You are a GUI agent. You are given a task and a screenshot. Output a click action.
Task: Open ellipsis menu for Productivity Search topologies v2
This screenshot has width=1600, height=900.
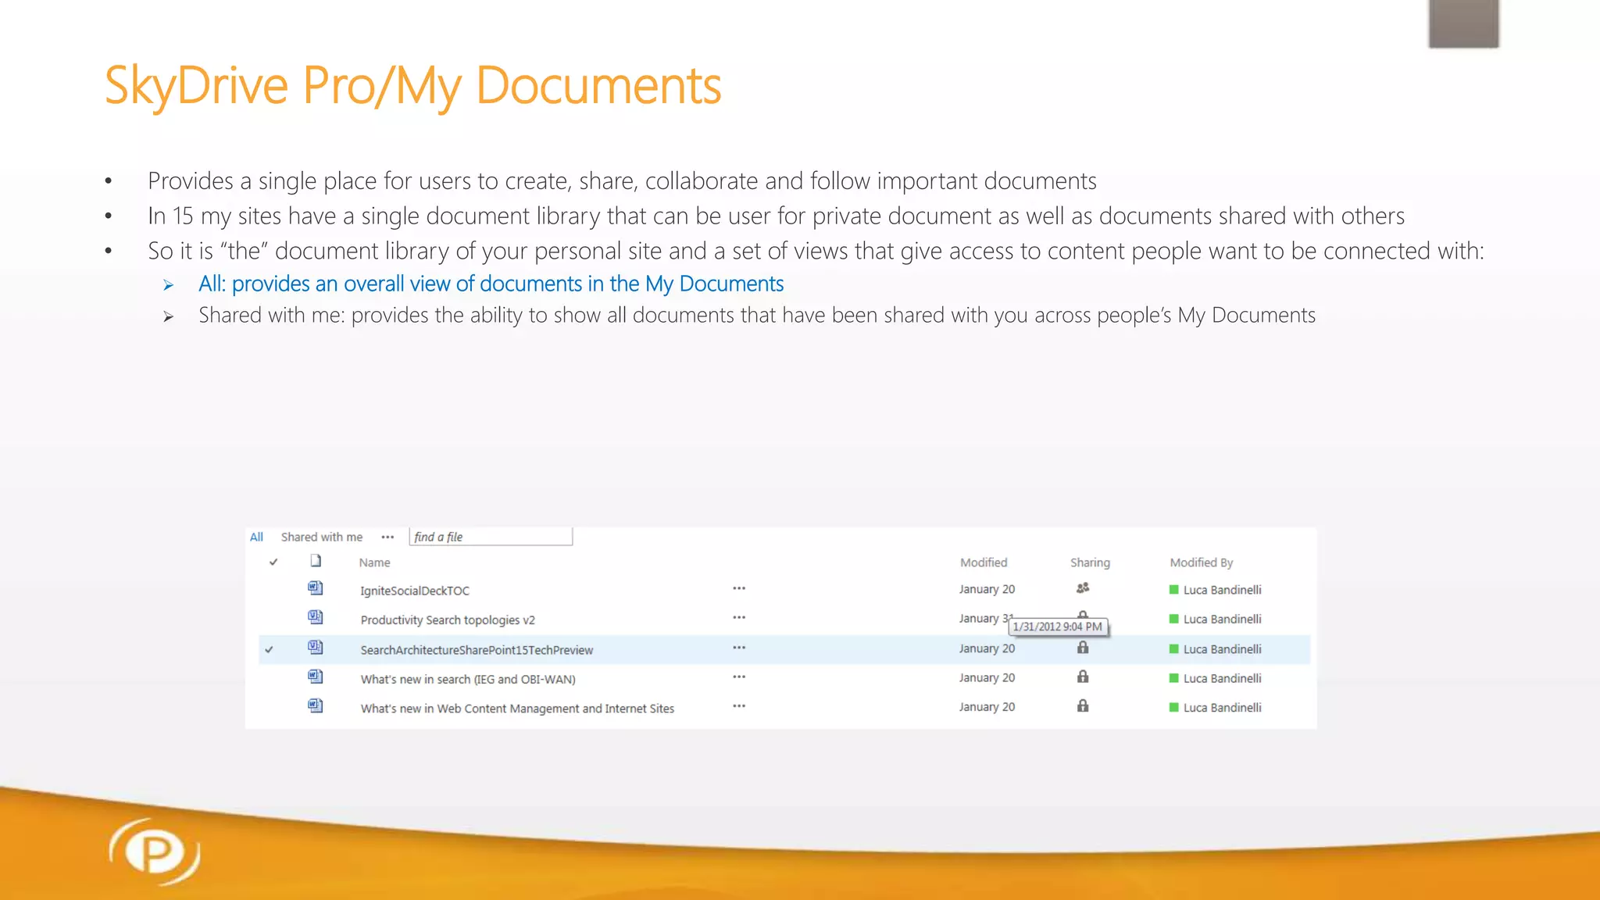[x=739, y=617]
